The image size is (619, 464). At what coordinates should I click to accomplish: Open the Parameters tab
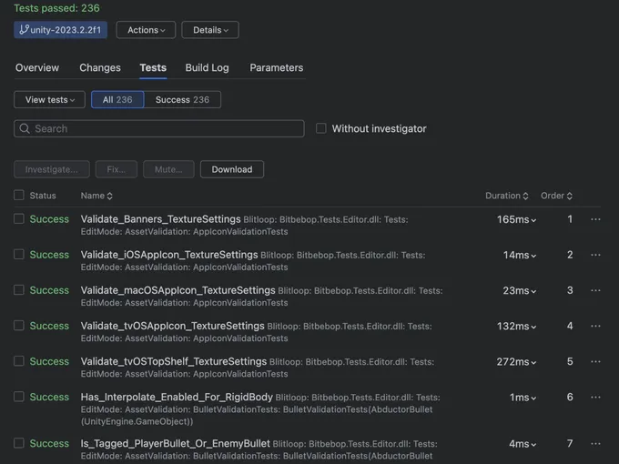click(276, 67)
